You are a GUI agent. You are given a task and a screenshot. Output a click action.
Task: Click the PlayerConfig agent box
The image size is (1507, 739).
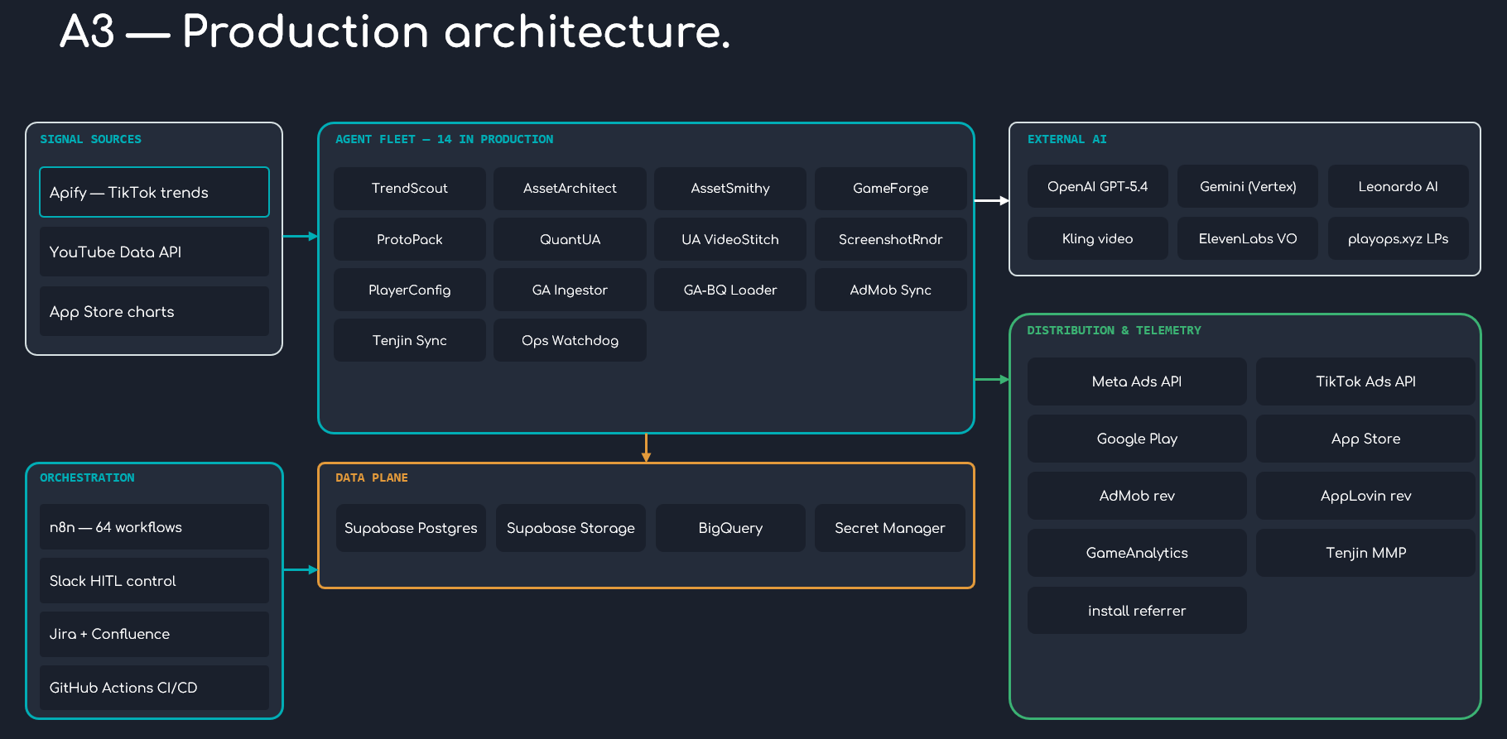click(x=410, y=290)
